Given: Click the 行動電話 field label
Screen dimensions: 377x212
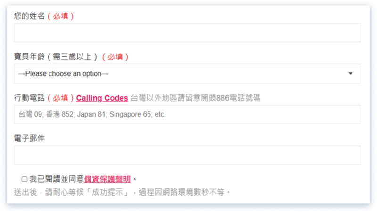Looking at the screenshot, I should coord(29,98).
